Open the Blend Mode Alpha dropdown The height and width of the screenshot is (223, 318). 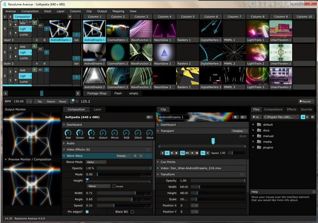96,162
